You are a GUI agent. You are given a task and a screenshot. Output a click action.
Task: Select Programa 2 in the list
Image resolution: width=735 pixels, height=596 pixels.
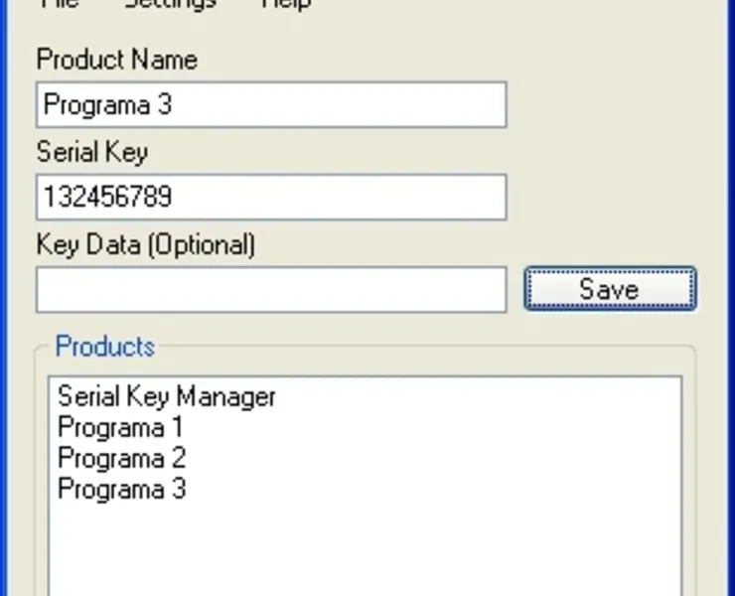(x=121, y=459)
